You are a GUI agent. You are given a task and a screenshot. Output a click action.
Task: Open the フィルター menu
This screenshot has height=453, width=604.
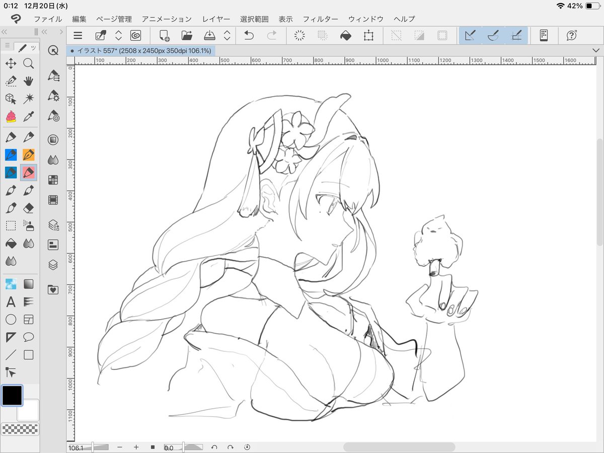[x=320, y=19]
